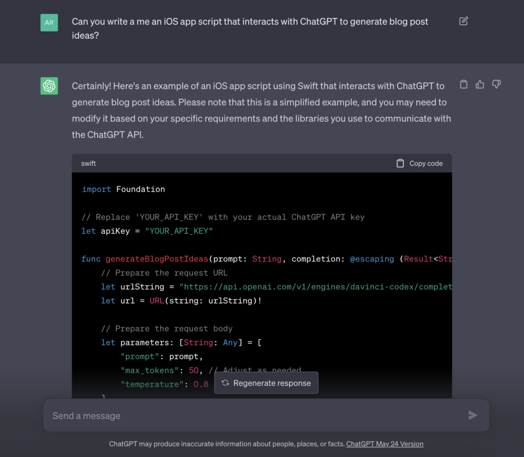Click the '// Replace YOUR_API_KEY' comment line
524x457 pixels.
coord(223,217)
